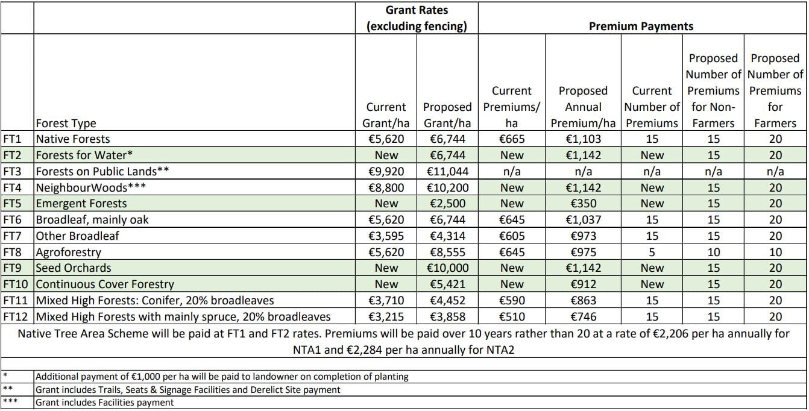Screen dimensions: 809x411
Task: Click the Native Tree Area Scheme note
Action: 403,341
